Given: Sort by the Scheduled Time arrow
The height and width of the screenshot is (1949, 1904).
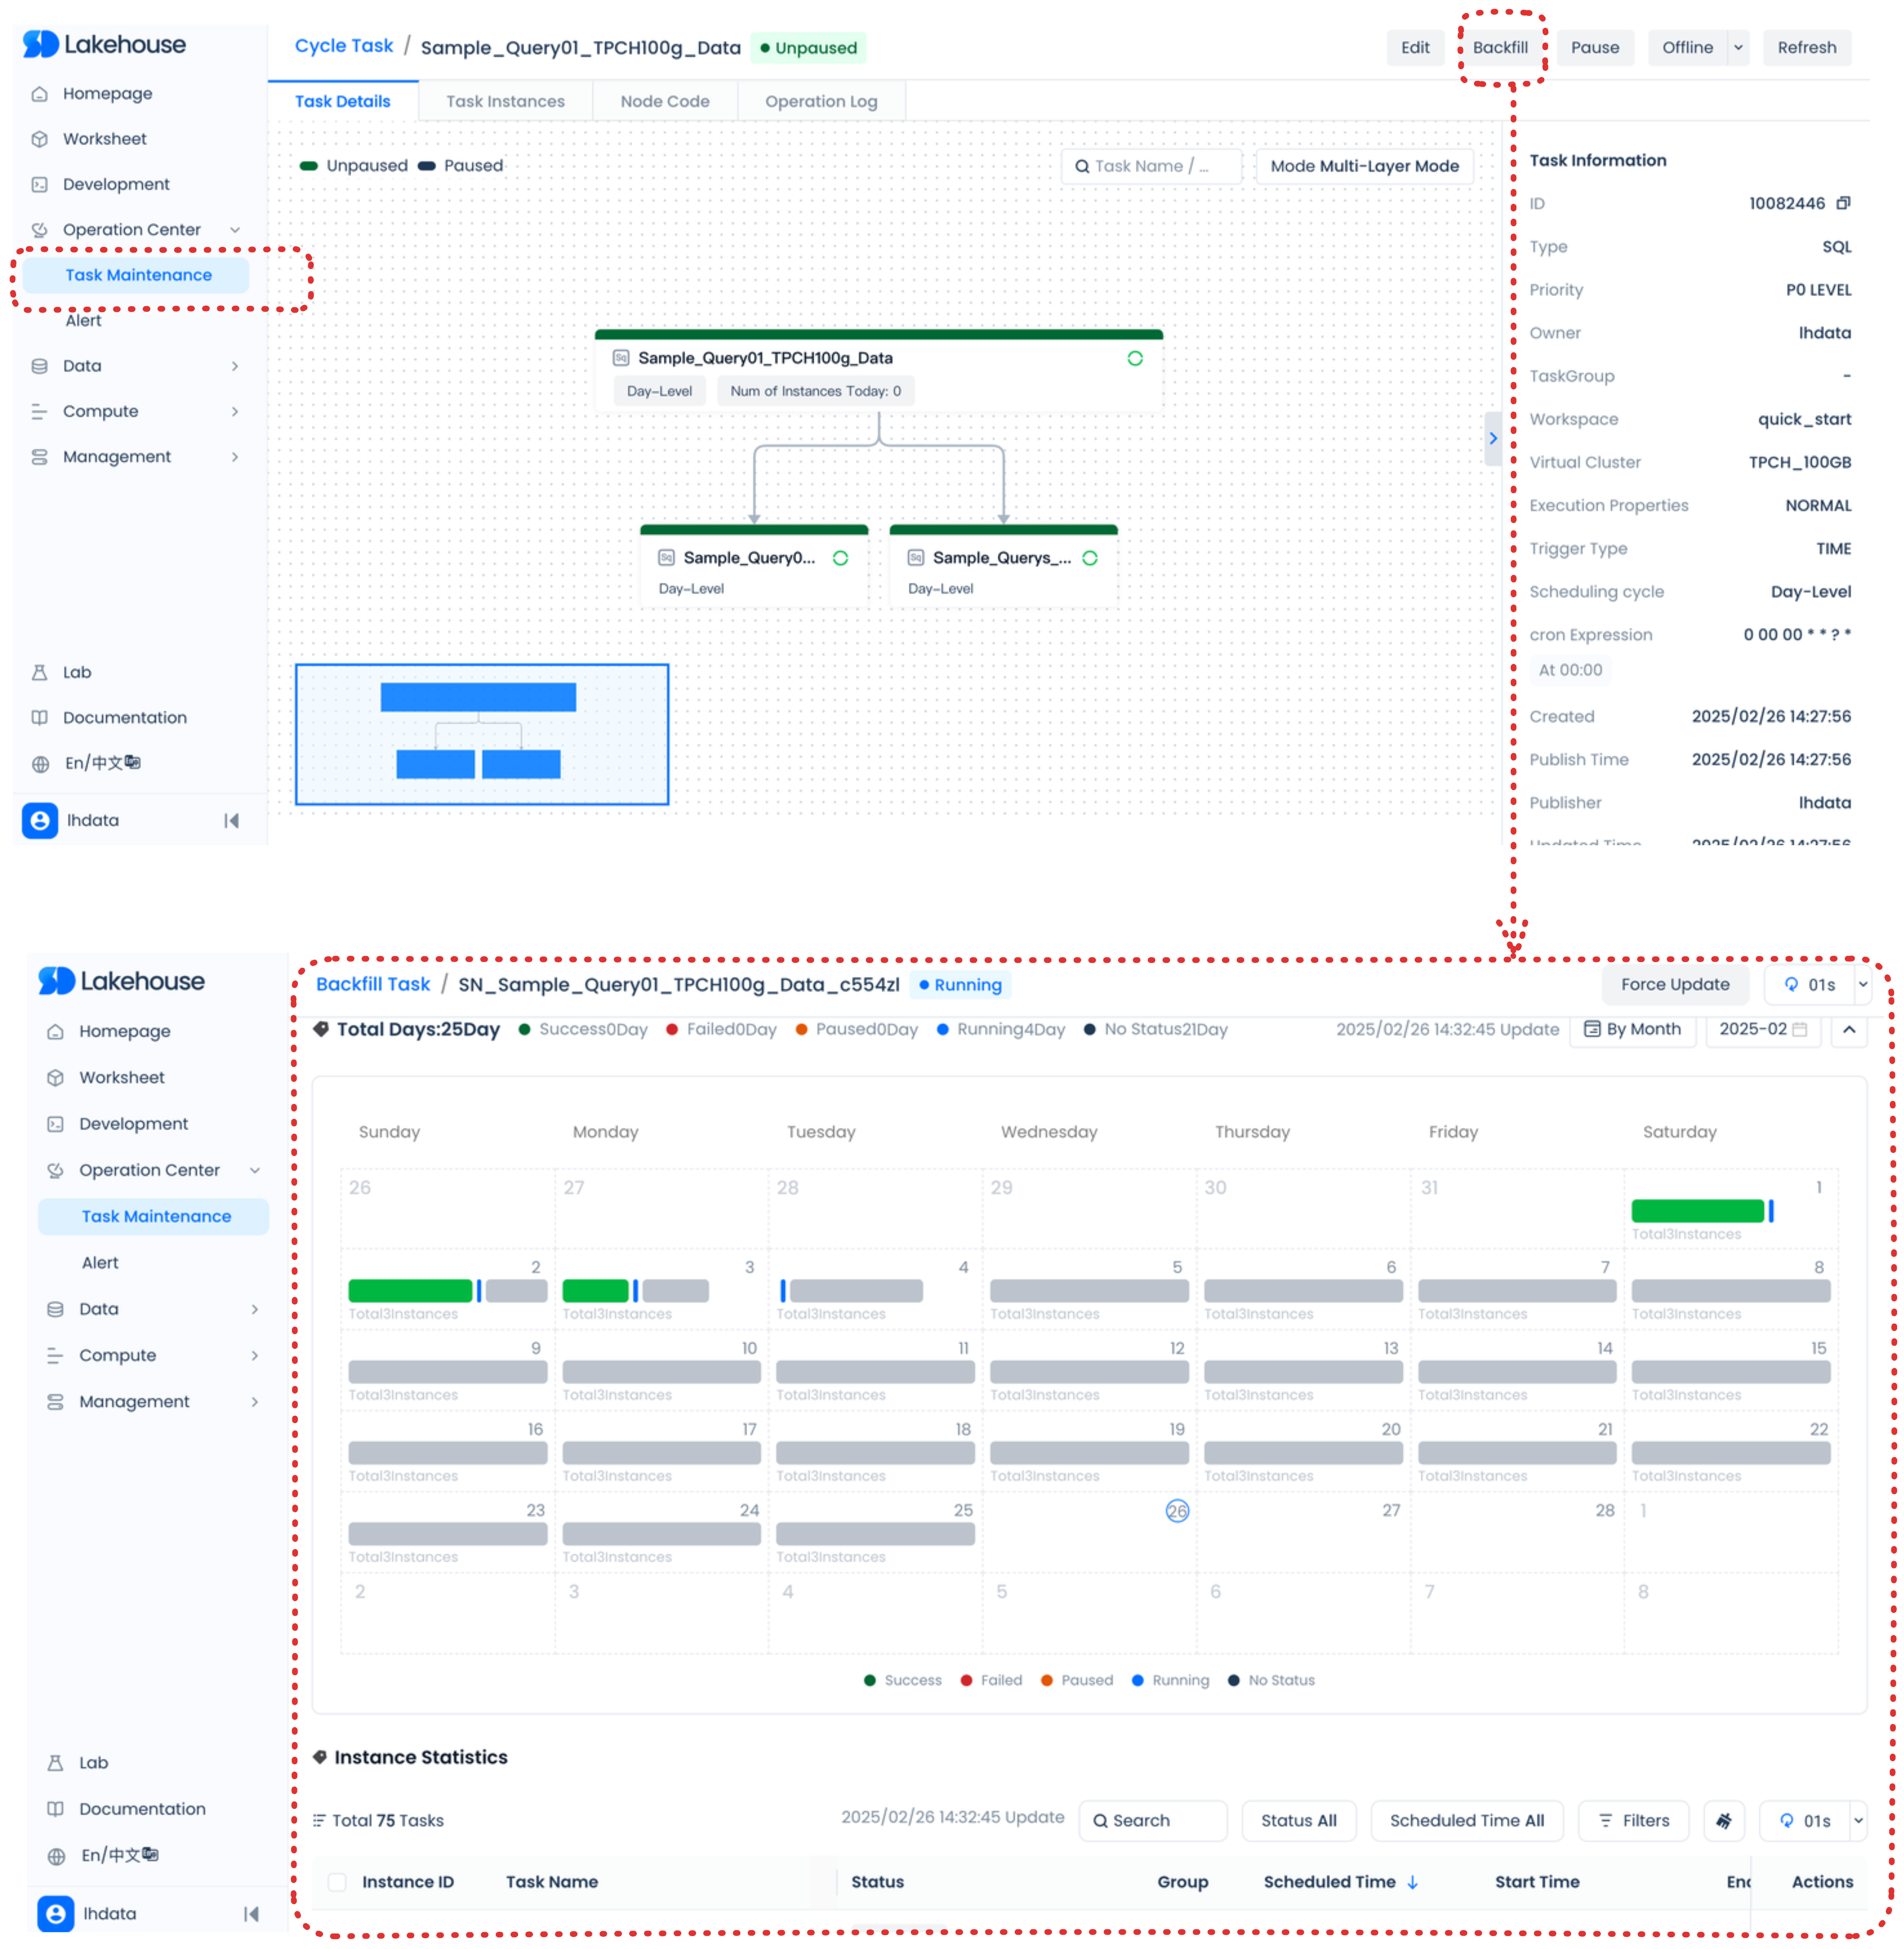Looking at the screenshot, I should pyautogui.click(x=1412, y=1882).
